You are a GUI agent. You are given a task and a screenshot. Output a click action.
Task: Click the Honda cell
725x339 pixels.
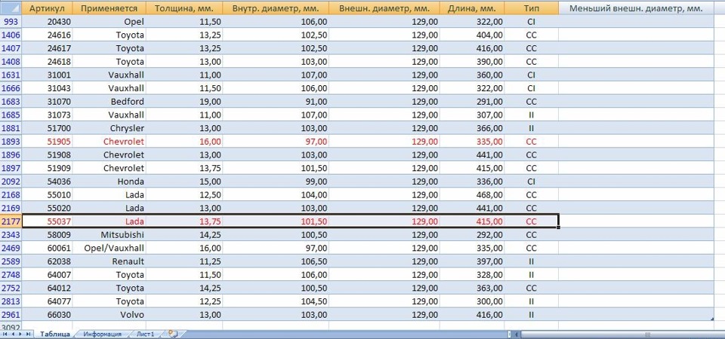click(109, 182)
